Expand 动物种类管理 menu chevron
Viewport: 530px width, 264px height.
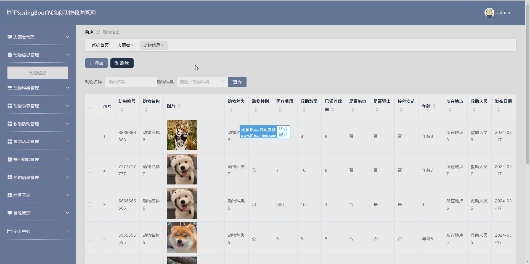point(67,88)
